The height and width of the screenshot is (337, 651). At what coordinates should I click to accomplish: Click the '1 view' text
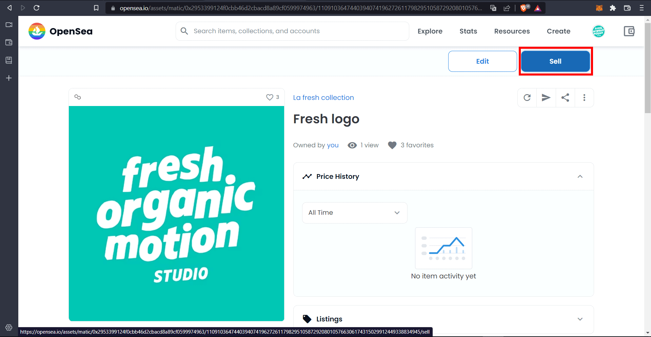[369, 145]
